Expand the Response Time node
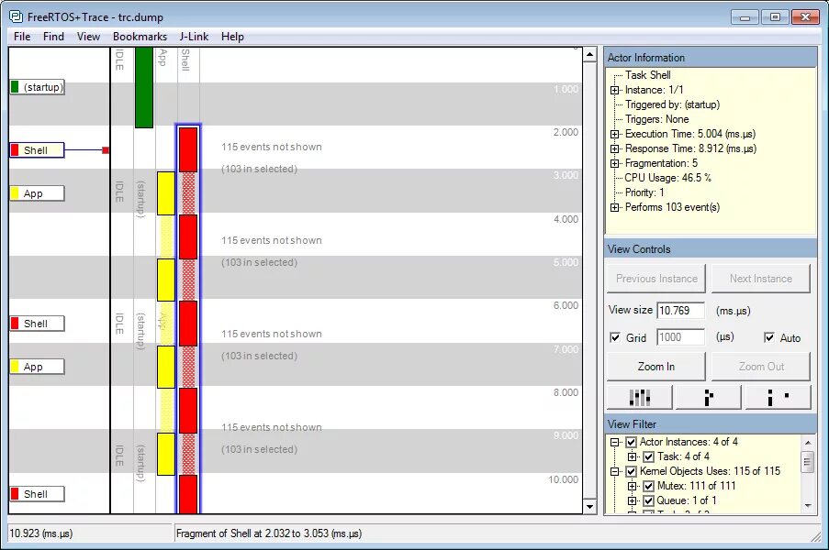This screenshot has height=550, width=829. point(614,148)
